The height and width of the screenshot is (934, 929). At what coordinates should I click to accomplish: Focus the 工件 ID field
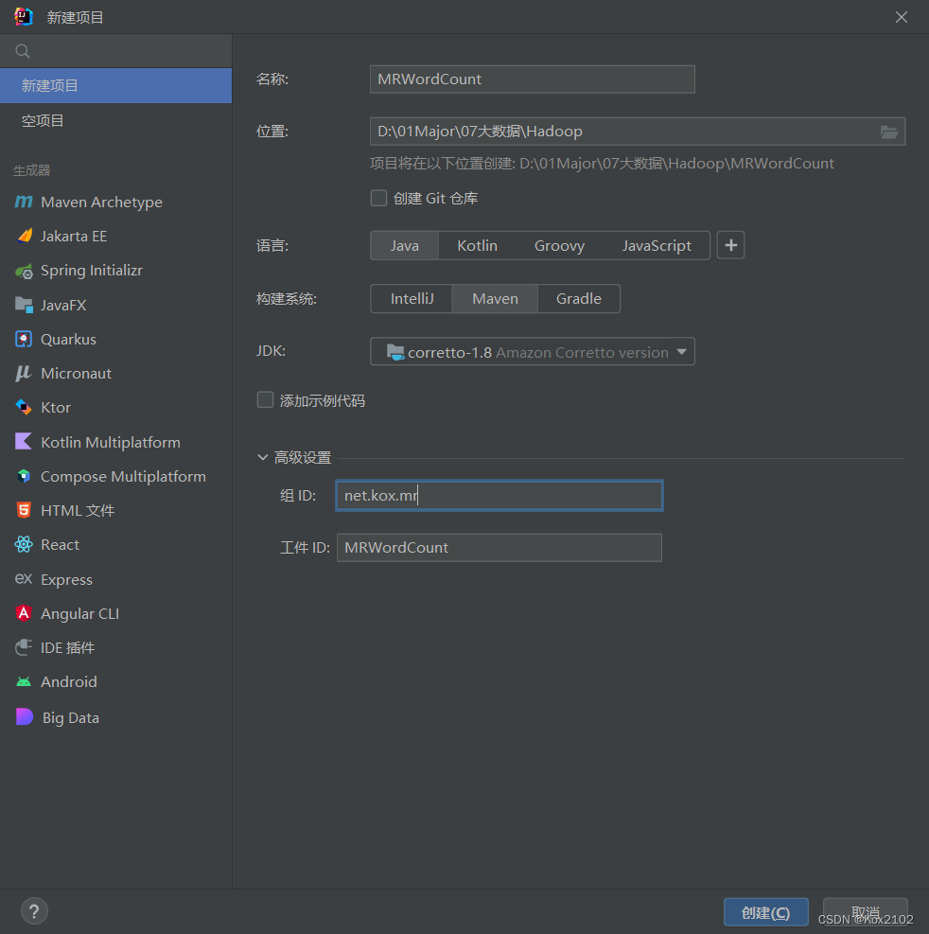coord(500,547)
